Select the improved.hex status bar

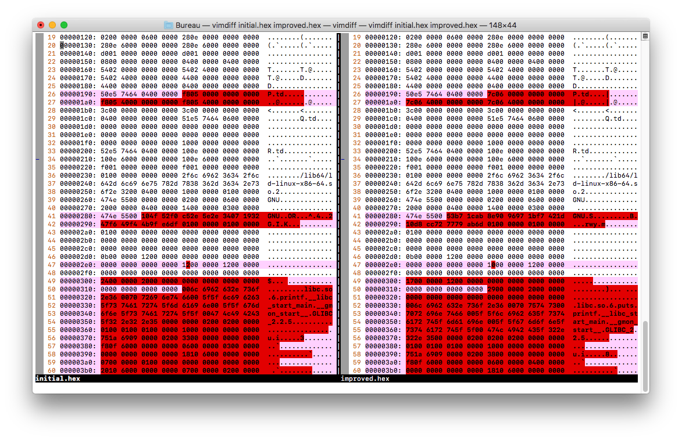(x=365, y=378)
